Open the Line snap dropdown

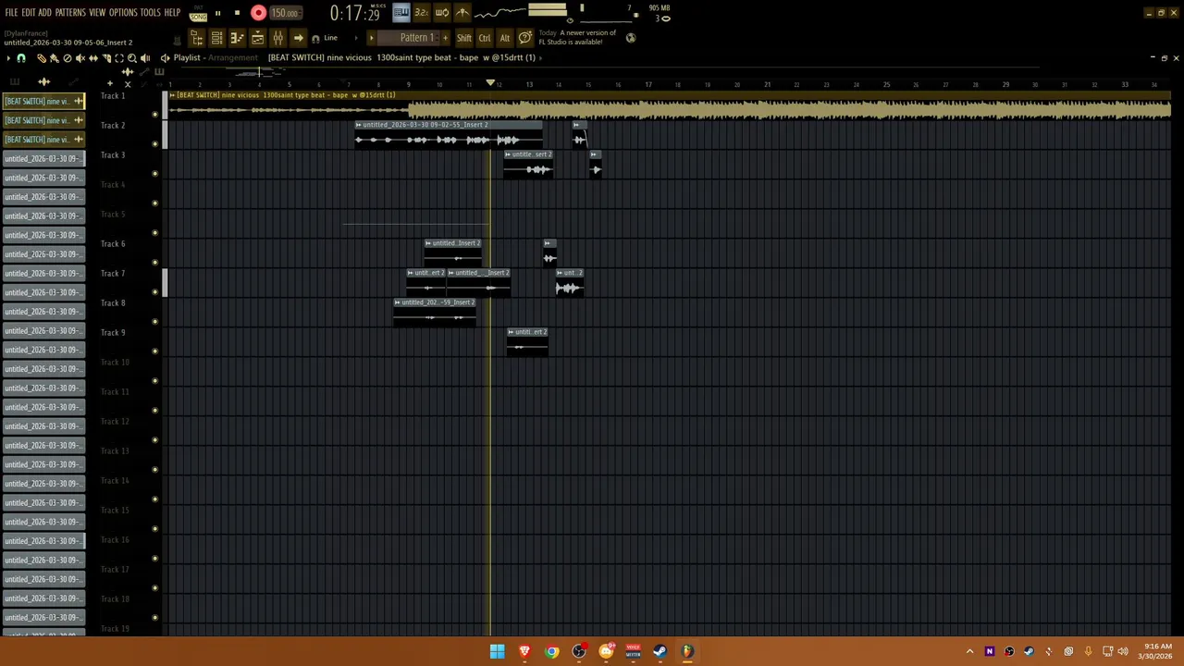(330, 38)
